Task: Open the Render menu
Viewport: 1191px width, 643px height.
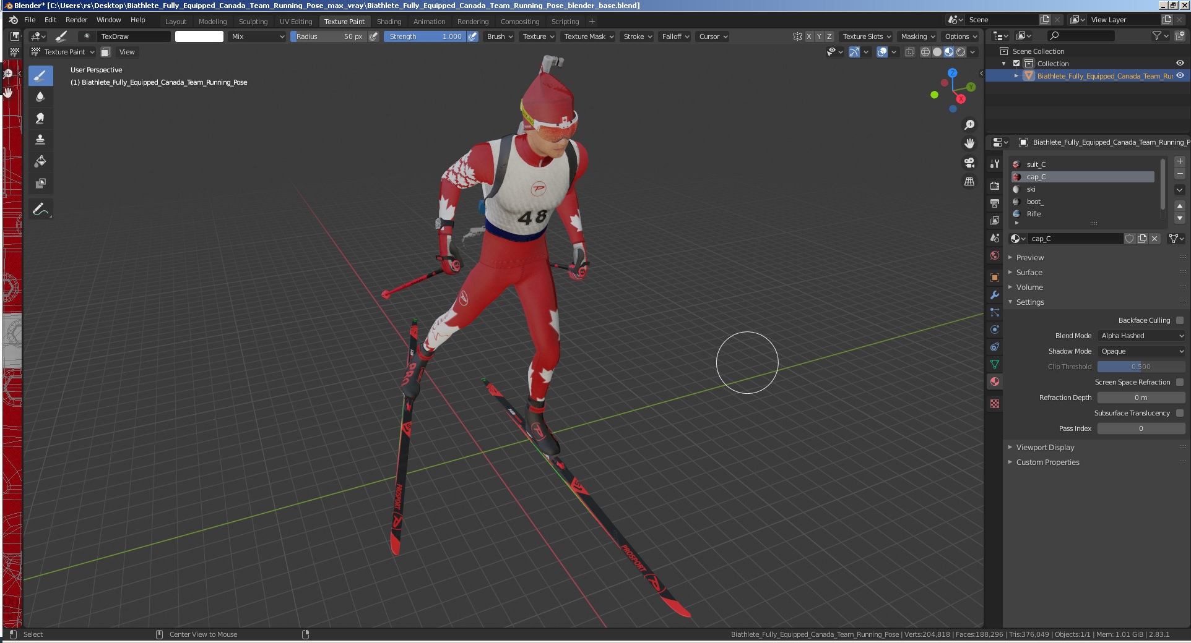Action: (77, 20)
